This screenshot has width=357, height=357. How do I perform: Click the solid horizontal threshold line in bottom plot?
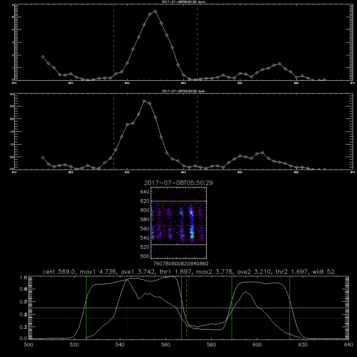pos(188,308)
